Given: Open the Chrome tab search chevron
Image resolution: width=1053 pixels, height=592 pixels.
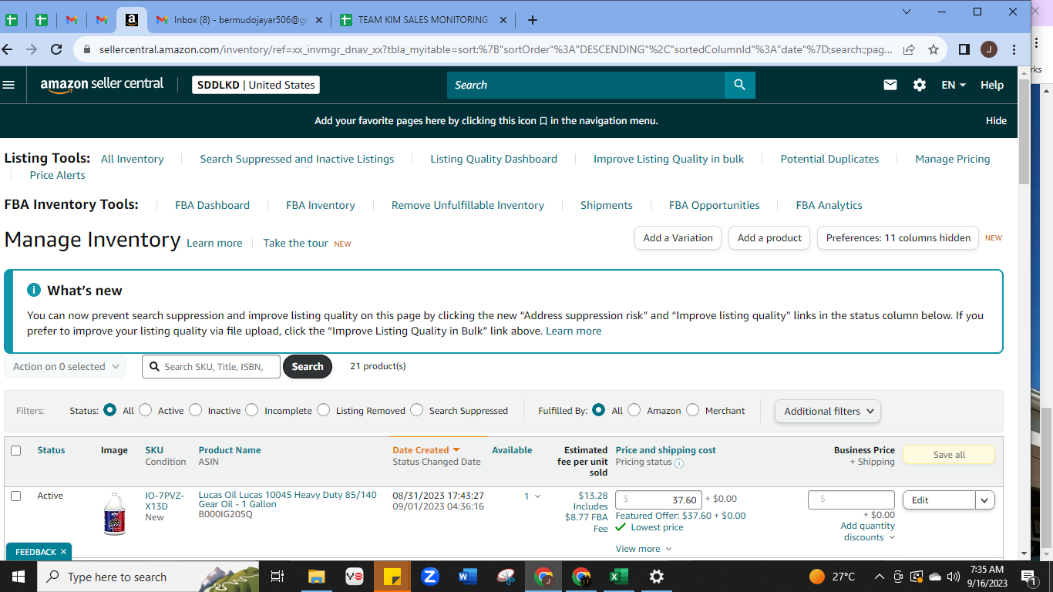Looking at the screenshot, I should [x=907, y=12].
